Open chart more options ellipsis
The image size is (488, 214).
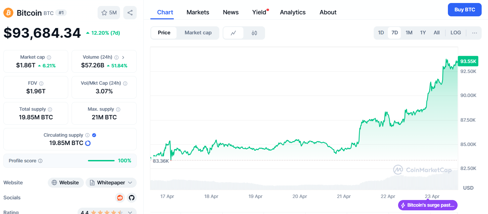475,33
